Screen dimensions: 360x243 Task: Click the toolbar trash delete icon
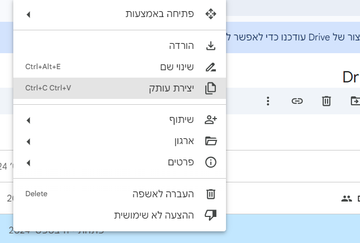(326, 100)
